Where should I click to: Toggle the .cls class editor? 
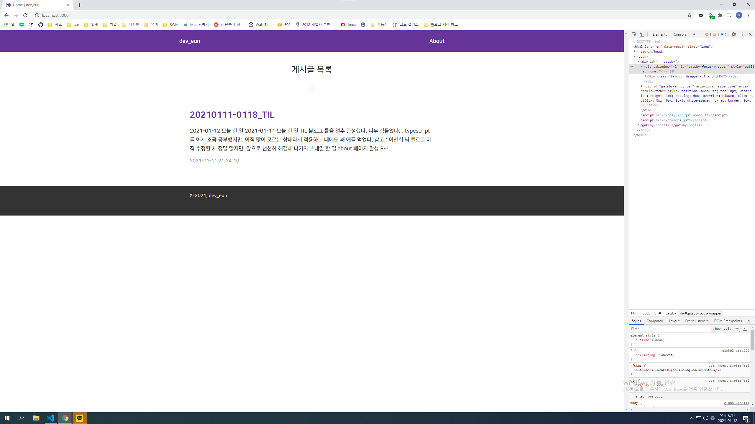(x=728, y=329)
